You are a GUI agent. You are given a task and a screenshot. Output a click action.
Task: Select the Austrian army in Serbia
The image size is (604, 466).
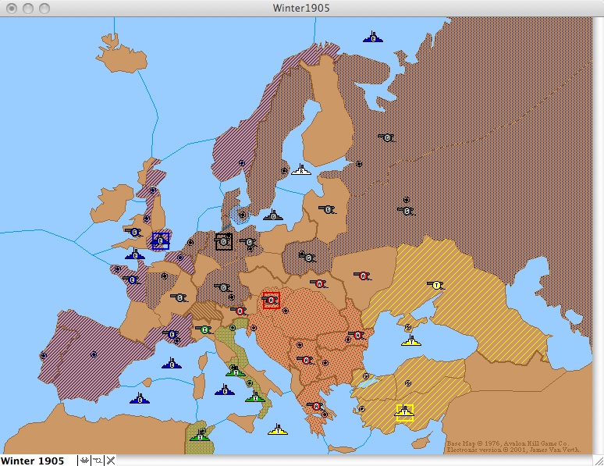point(306,360)
